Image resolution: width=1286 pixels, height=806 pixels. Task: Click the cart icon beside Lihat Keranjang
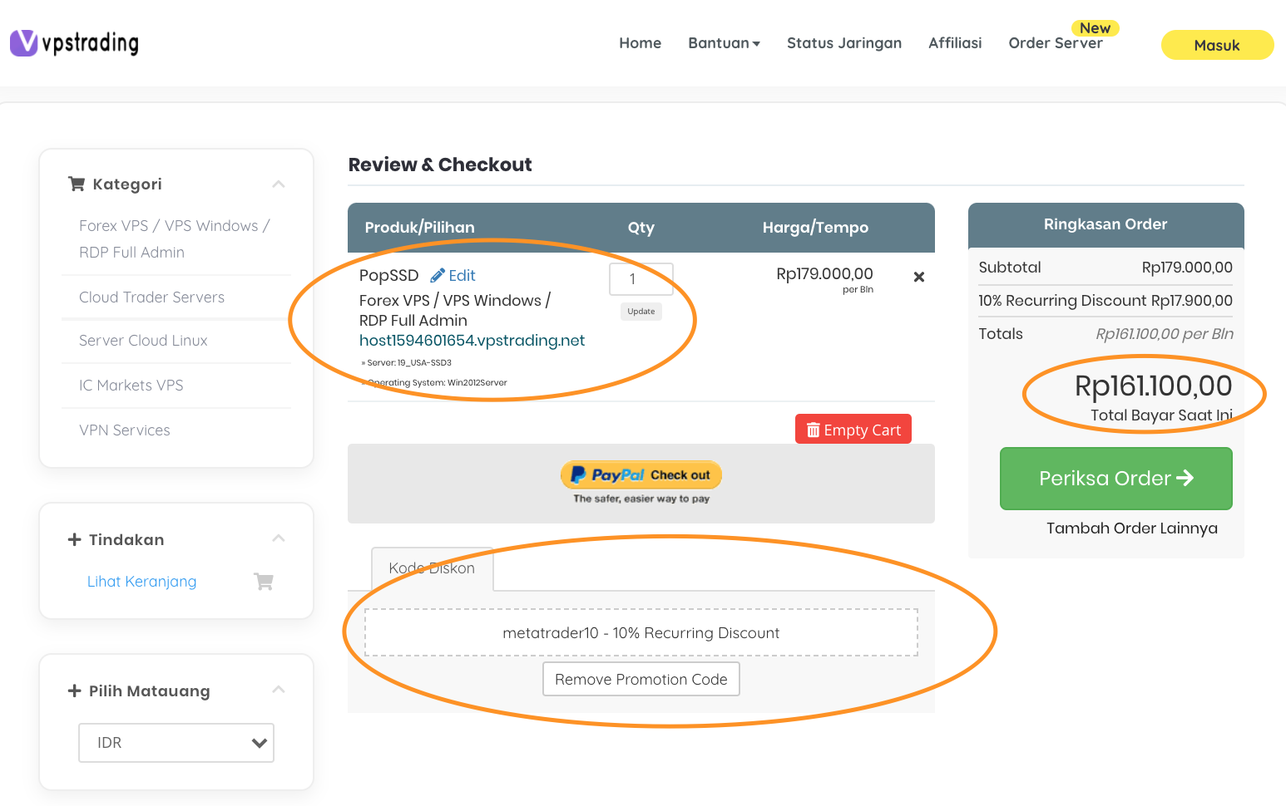[x=264, y=582]
